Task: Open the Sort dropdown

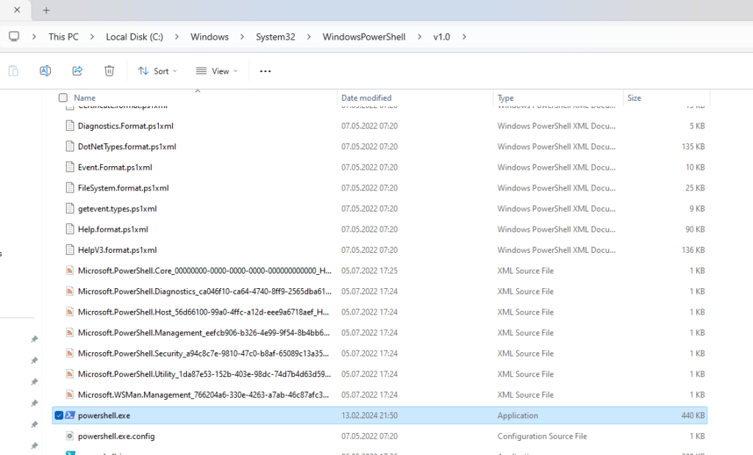Action: (157, 71)
